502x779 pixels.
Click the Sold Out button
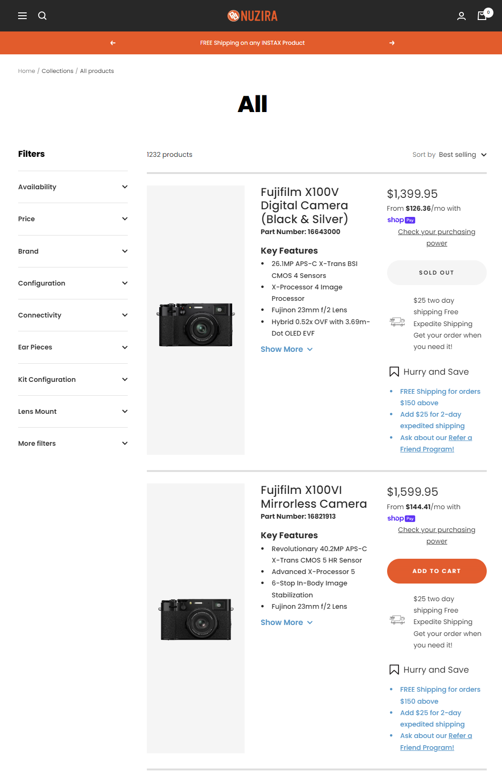pos(437,273)
